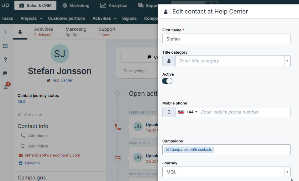The width and height of the screenshot is (299, 181).
Task: Click the up logo in the top bar
Action: coord(5,5)
